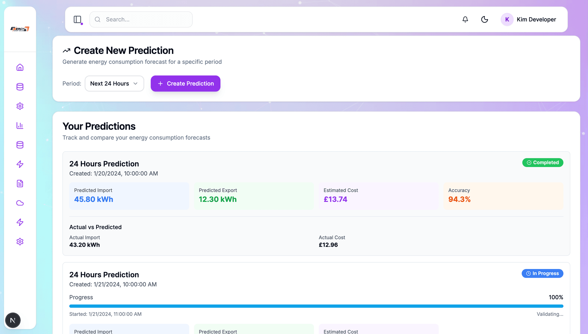
Task: Select the top gear settings sidebar item
Action: 20,106
